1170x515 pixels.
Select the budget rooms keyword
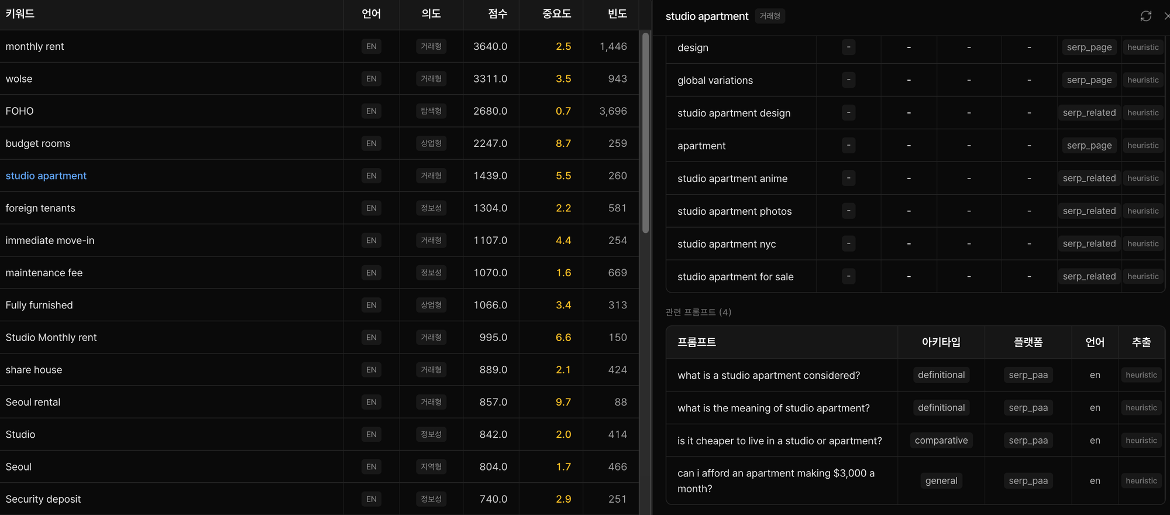pyautogui.click(x=38, y=143)
